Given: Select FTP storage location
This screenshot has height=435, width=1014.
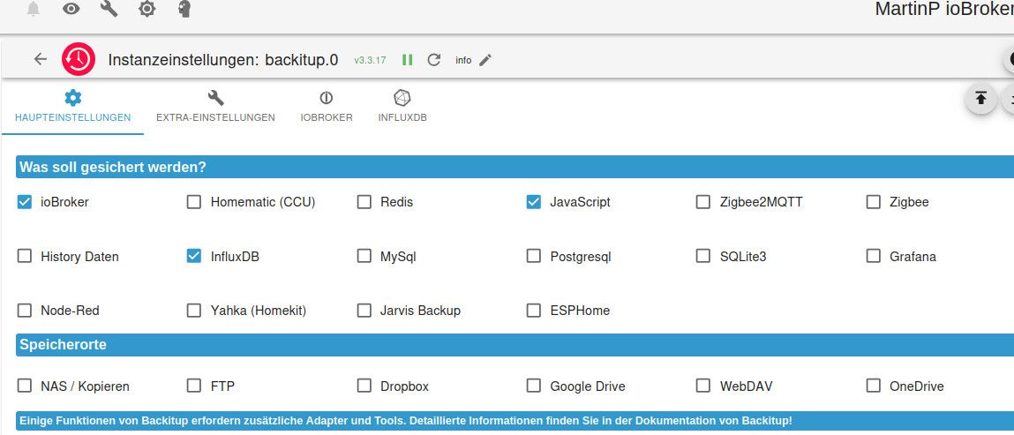Looking at the screenshot, I should (194, 386).
